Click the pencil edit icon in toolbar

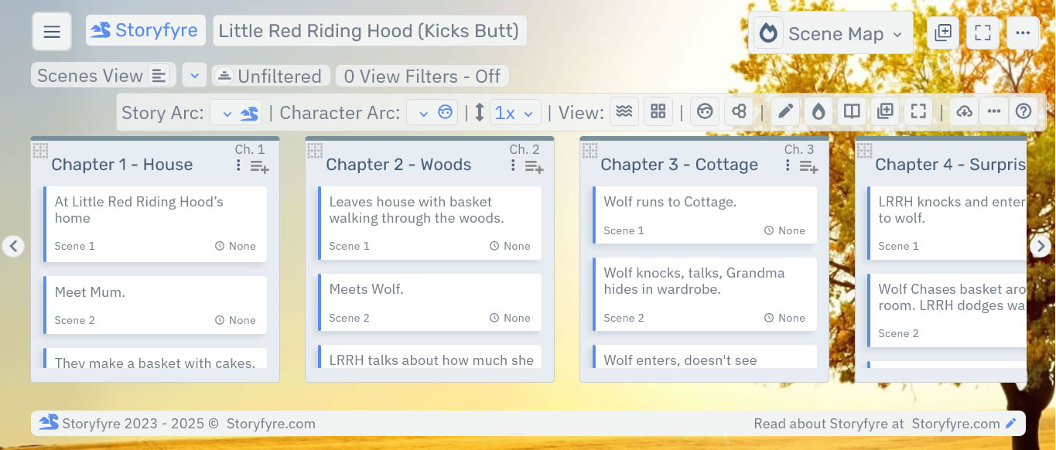(x=784, y=112)
